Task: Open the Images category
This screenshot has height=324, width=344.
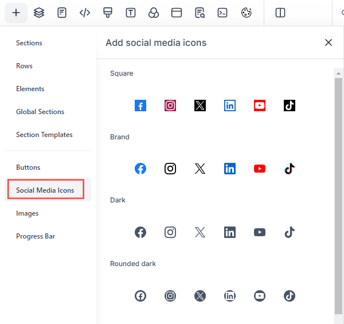Action: 28,213
